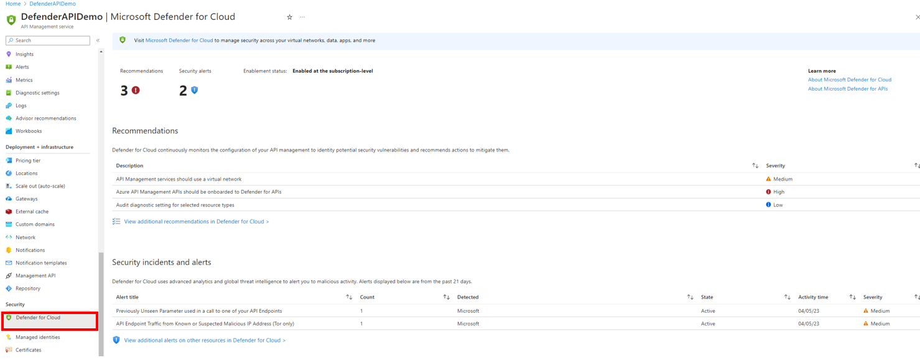Click the 'High' severity cell
This screenshot has height=360, width=920.
point(775,192)
